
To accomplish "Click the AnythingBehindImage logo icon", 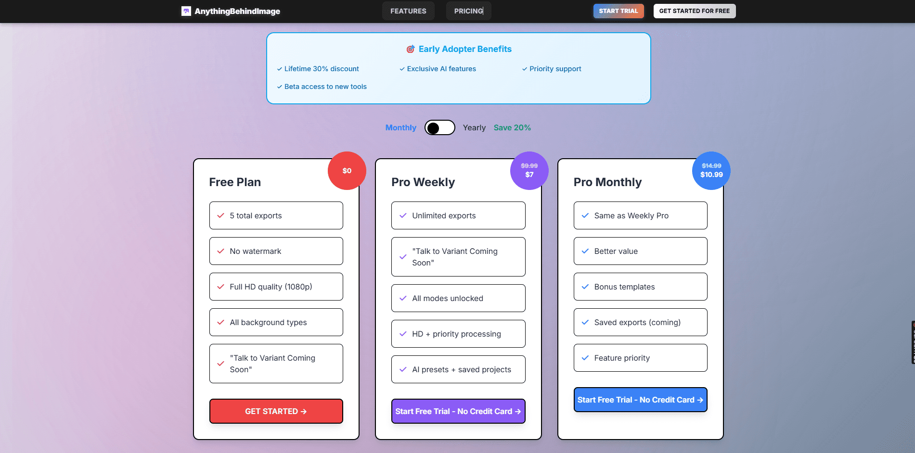I will (x=186, y=11).
